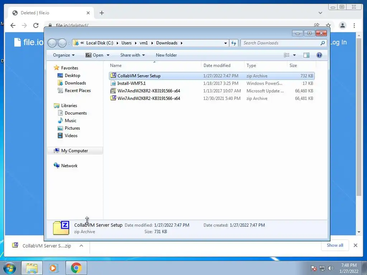This screenshot has height=275, width=367.
Task: Open Music library
Action: click(71, 120)
